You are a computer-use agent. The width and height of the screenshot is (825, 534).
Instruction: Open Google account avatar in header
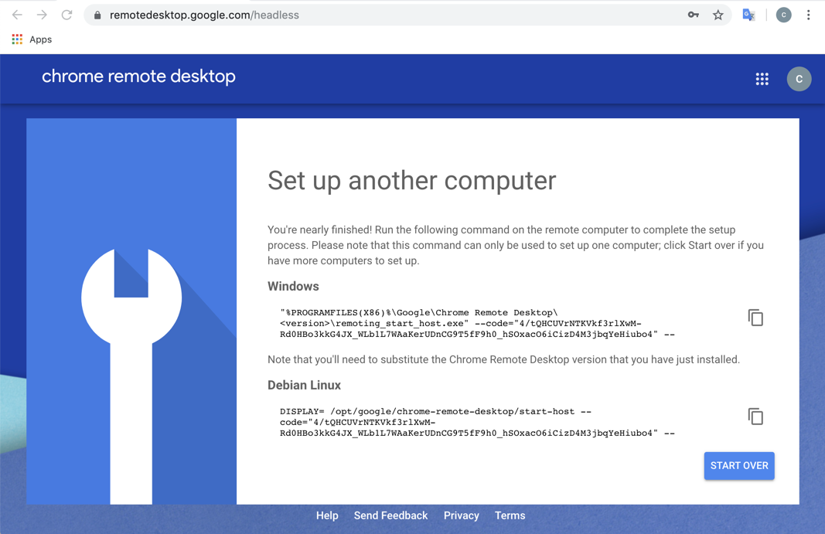click(799, 79)
